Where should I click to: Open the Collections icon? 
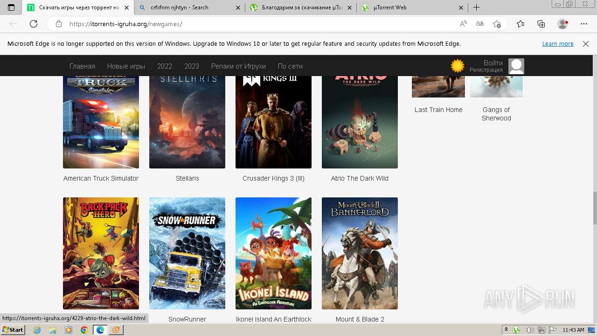tap(541, 24)
